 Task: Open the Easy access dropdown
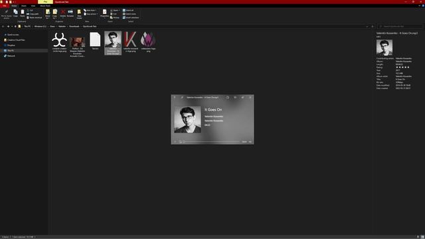91,14
